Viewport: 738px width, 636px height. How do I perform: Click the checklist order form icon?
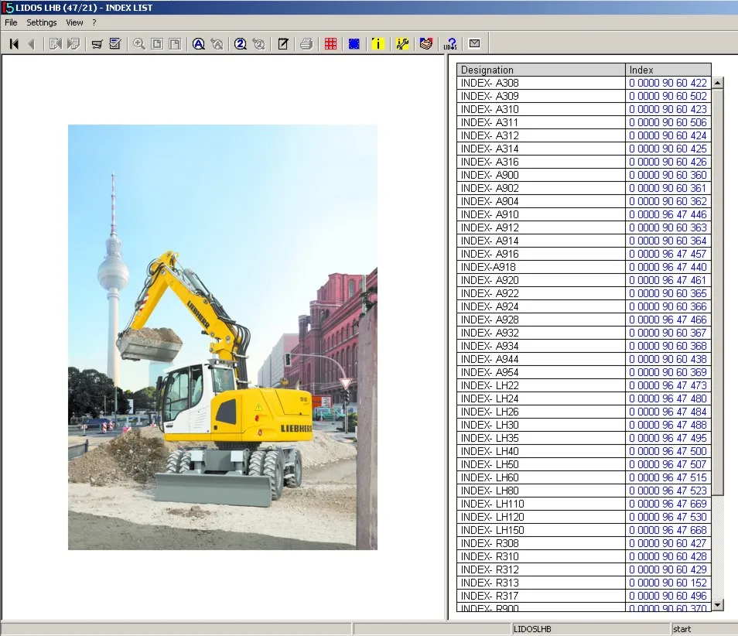tap(114, 44)
